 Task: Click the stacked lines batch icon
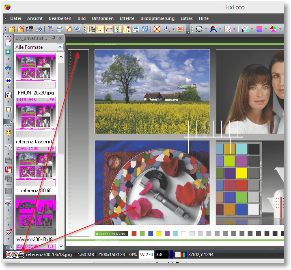50,29
